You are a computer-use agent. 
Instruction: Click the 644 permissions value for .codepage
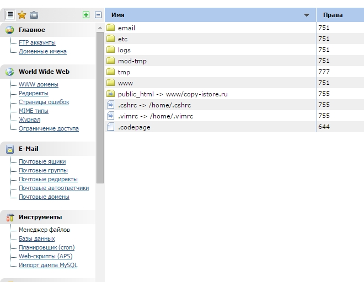pos(324,127)
